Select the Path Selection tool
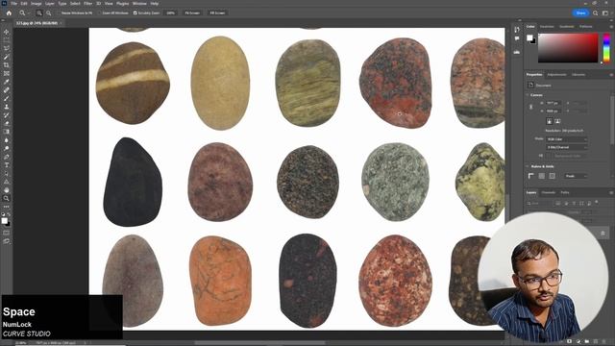 tap(7, 173)
